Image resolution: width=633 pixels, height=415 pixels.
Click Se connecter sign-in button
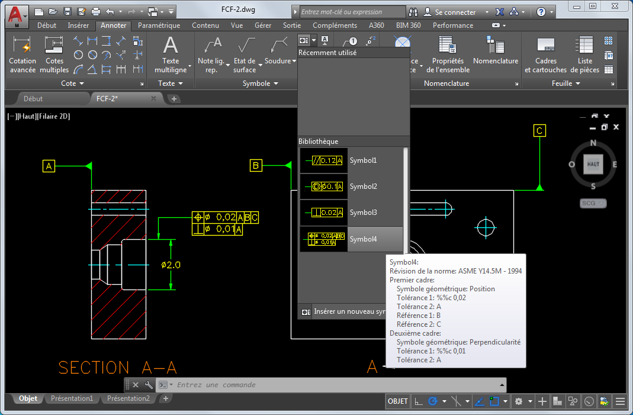pyautogui.click(x=450, y=12)
